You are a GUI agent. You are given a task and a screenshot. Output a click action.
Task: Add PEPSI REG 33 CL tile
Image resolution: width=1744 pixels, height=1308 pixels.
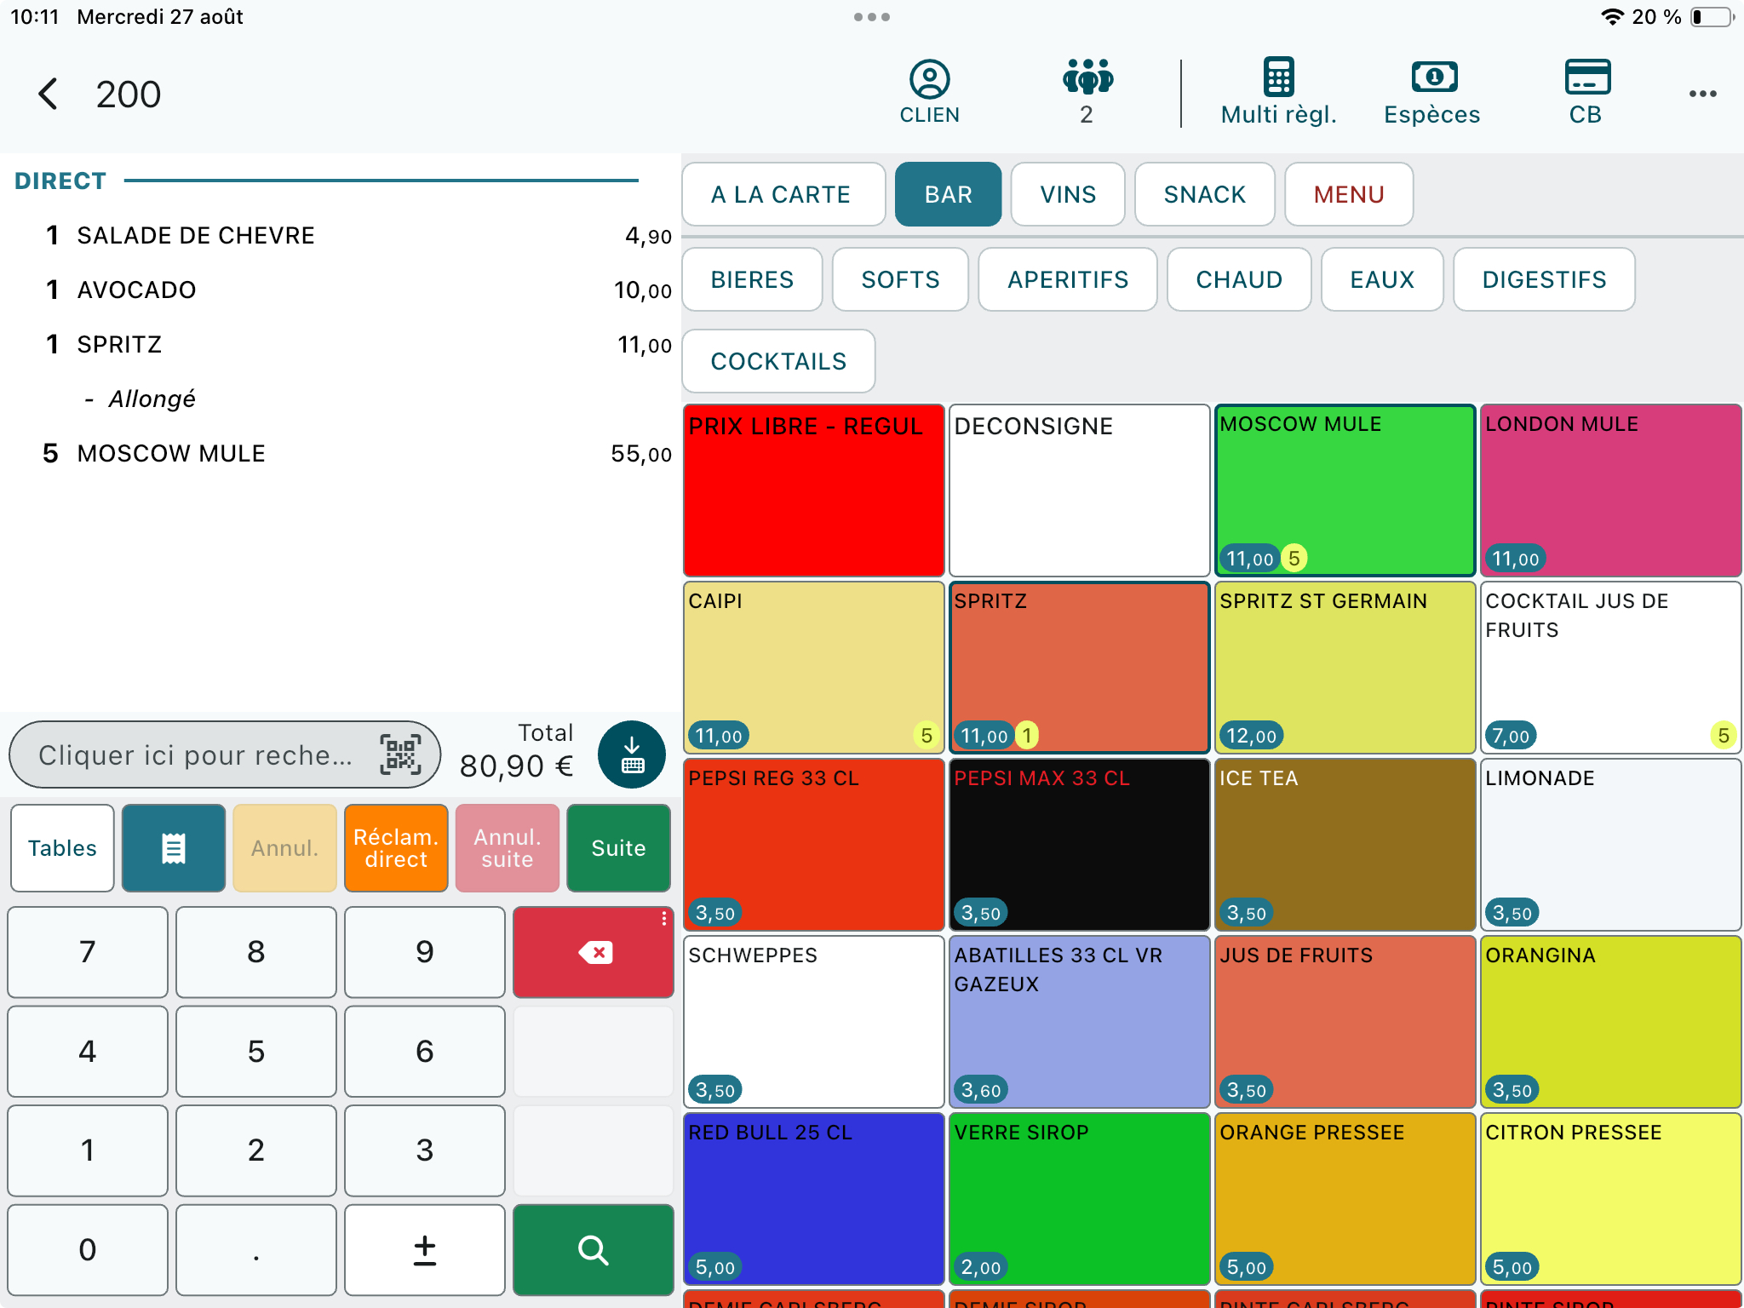coord(814,845)
